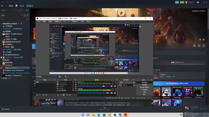Open Steam from the Windows taskbar
This screenshot has width=209, height=117.
pyautogui.click(x=120, y=115)
